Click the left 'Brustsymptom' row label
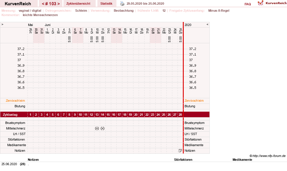This screenshot has height=171, width=287. tap(15, 123)
